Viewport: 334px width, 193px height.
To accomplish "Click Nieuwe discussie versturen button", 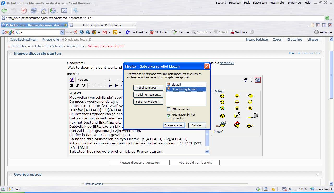I will [x=139, y=163].
